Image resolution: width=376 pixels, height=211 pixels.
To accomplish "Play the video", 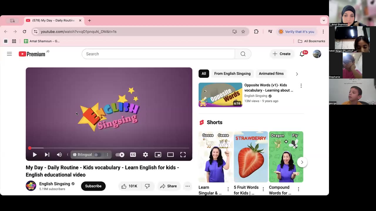I will [35, 155].
